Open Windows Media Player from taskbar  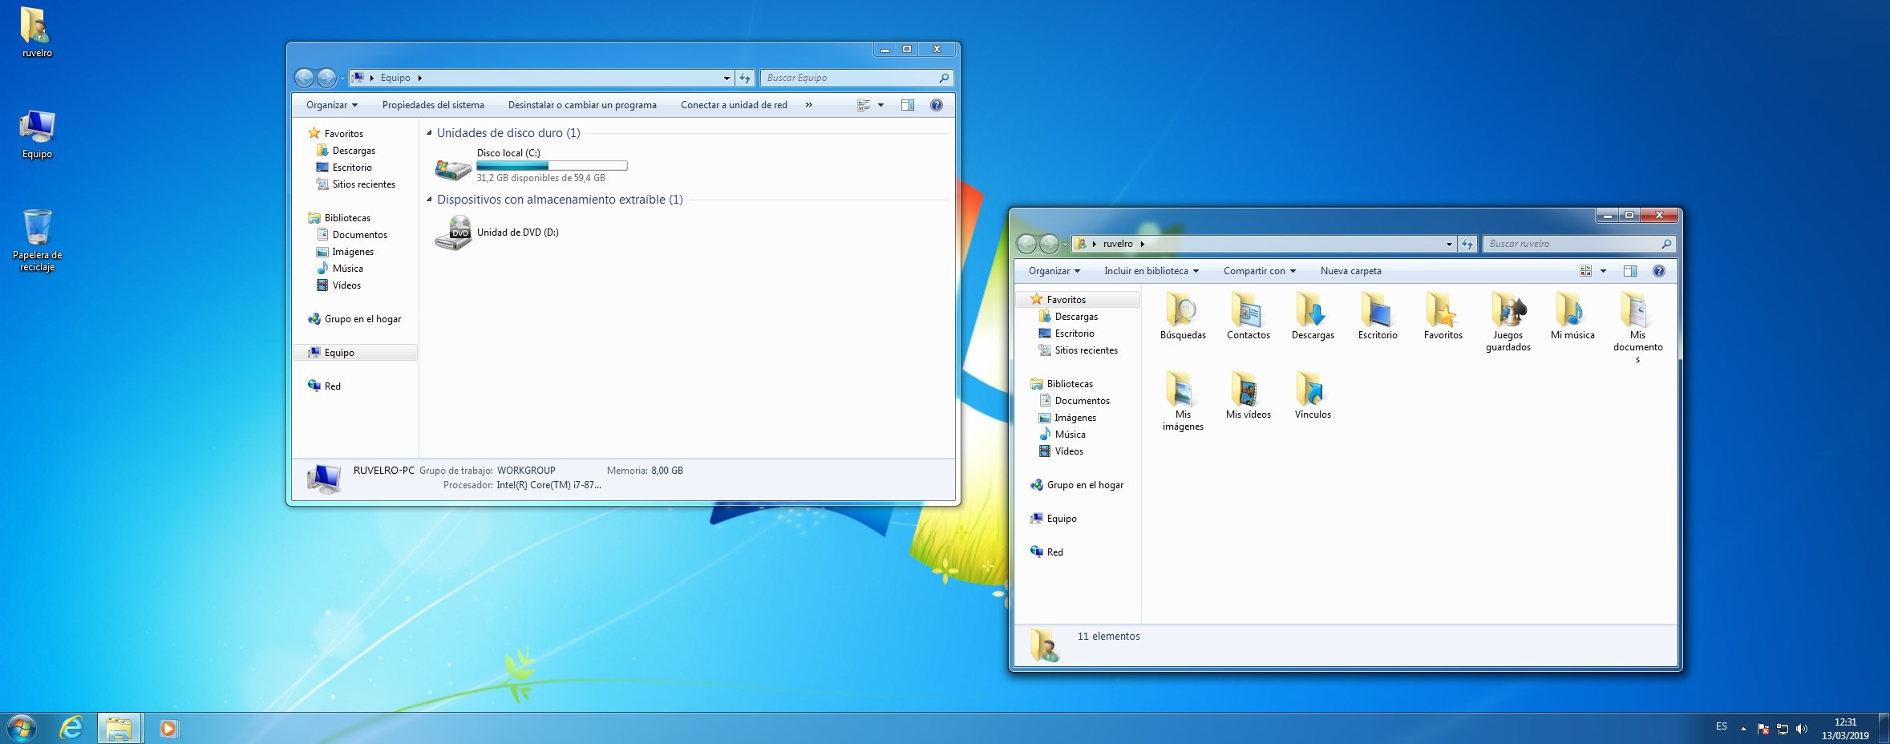[168, 729]
